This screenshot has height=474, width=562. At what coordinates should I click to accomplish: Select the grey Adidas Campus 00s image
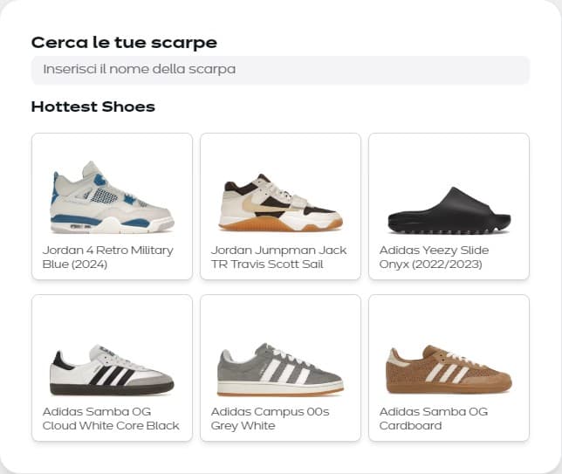pyautogui.click(x=280, y=370)
